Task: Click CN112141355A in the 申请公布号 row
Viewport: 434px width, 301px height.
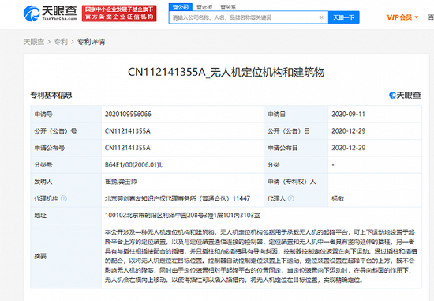Action: 128,148
